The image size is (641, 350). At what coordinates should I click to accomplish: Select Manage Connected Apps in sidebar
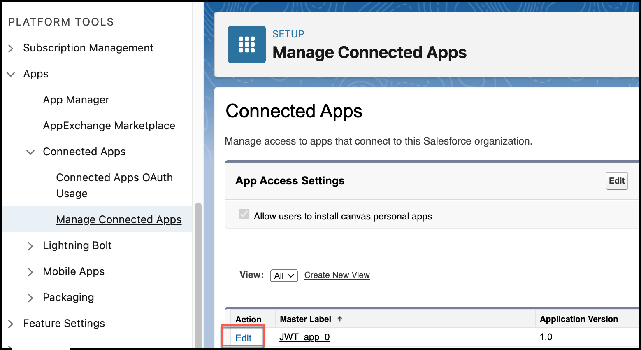(118, 220)
